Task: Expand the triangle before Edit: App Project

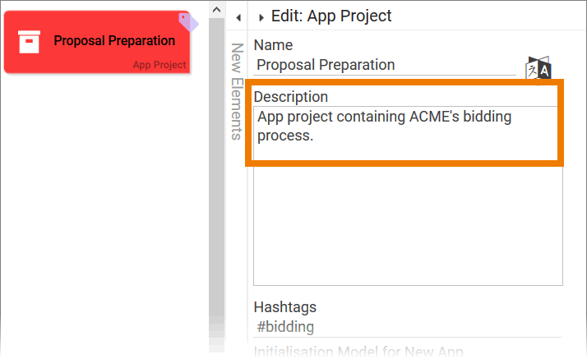Action: 261,16
